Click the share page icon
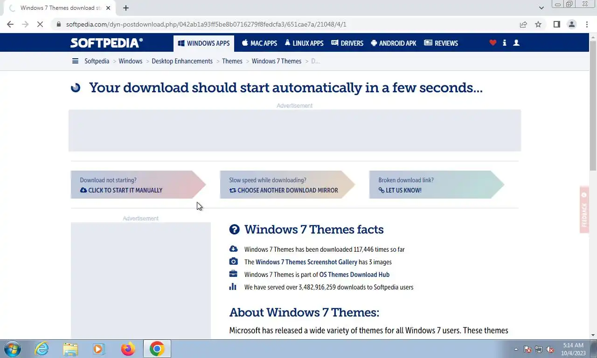This screenshot has width=597, height=358. point(523,24)
